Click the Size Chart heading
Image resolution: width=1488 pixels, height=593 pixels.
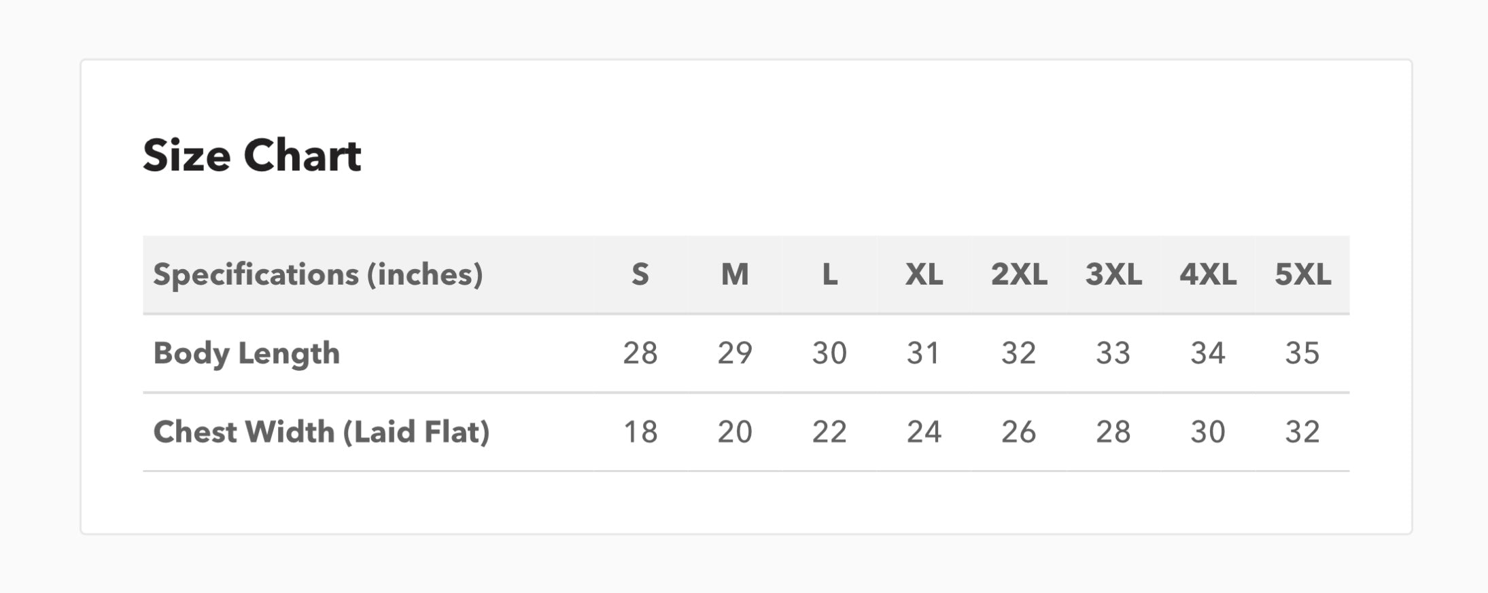252,156
